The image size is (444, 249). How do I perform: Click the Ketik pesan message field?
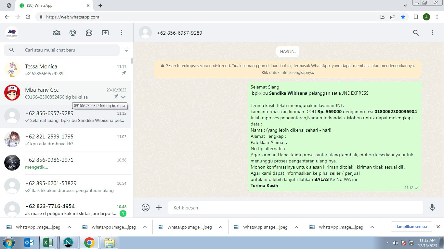pyautogui.click(x=295, y=207)
